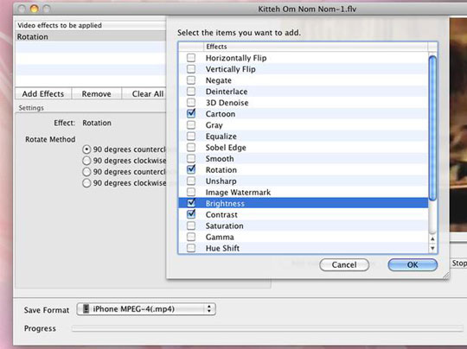Viewport: 467px width, 349px height.
Task: Select the Hue Shift row text
Action: tap(222, 248)
